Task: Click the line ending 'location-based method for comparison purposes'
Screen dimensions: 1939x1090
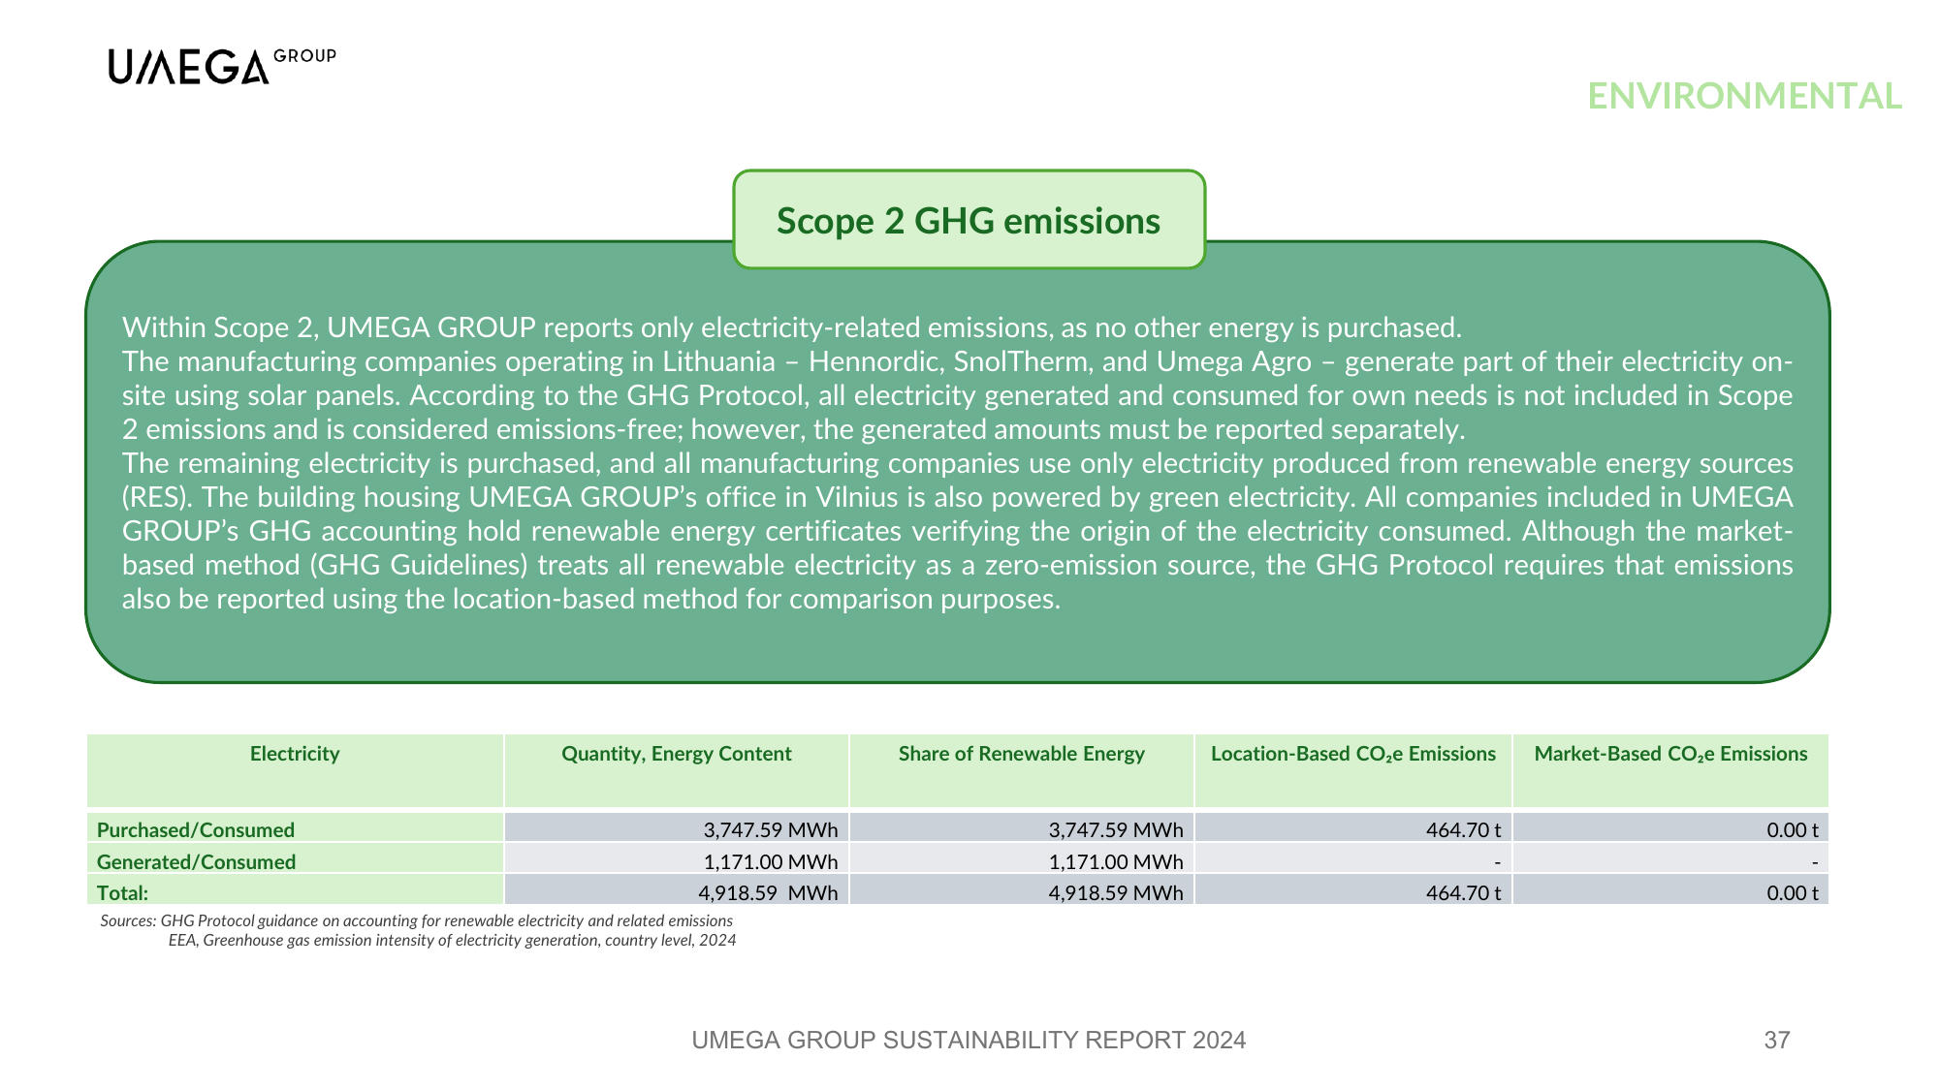Action: [591, 599]
